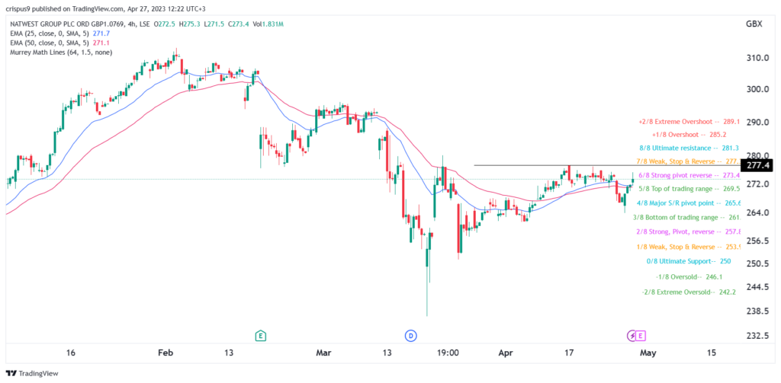Click the 4h timeframe in the chart title
The width and height of the screenshot is (781, 383).
coord(149,24)
